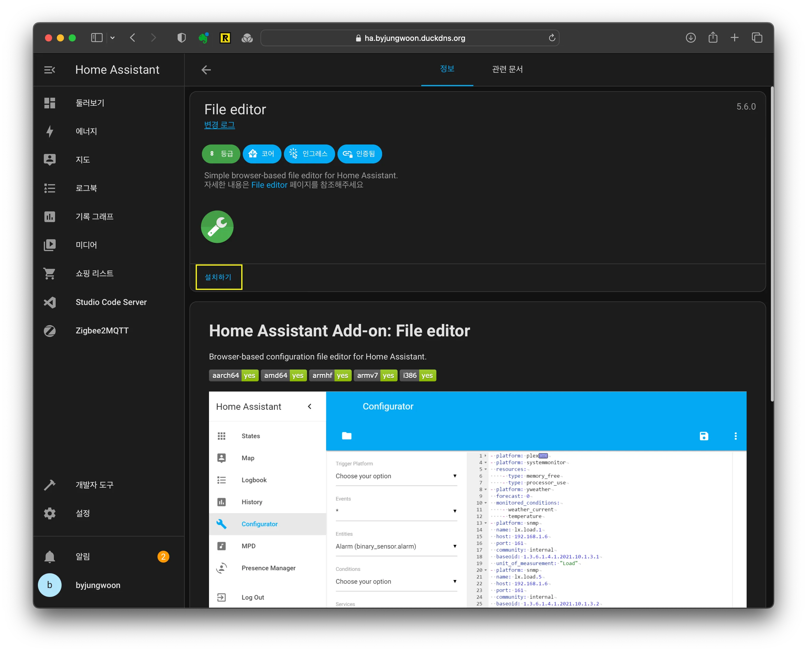Open 설정 gear icon
This screenshot has height=652, width=807.
pyautogui.click(x=49, y=513)
